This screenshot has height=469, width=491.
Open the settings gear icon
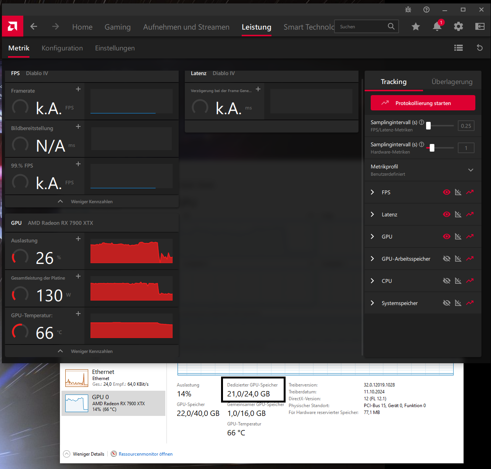pyautogui.click(x=459, y=26)
